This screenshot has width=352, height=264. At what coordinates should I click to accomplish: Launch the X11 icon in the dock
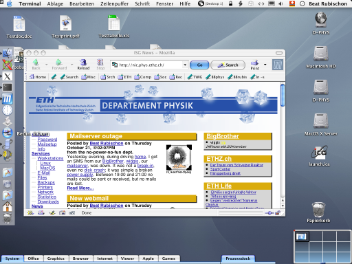click(x=8, y=76)
